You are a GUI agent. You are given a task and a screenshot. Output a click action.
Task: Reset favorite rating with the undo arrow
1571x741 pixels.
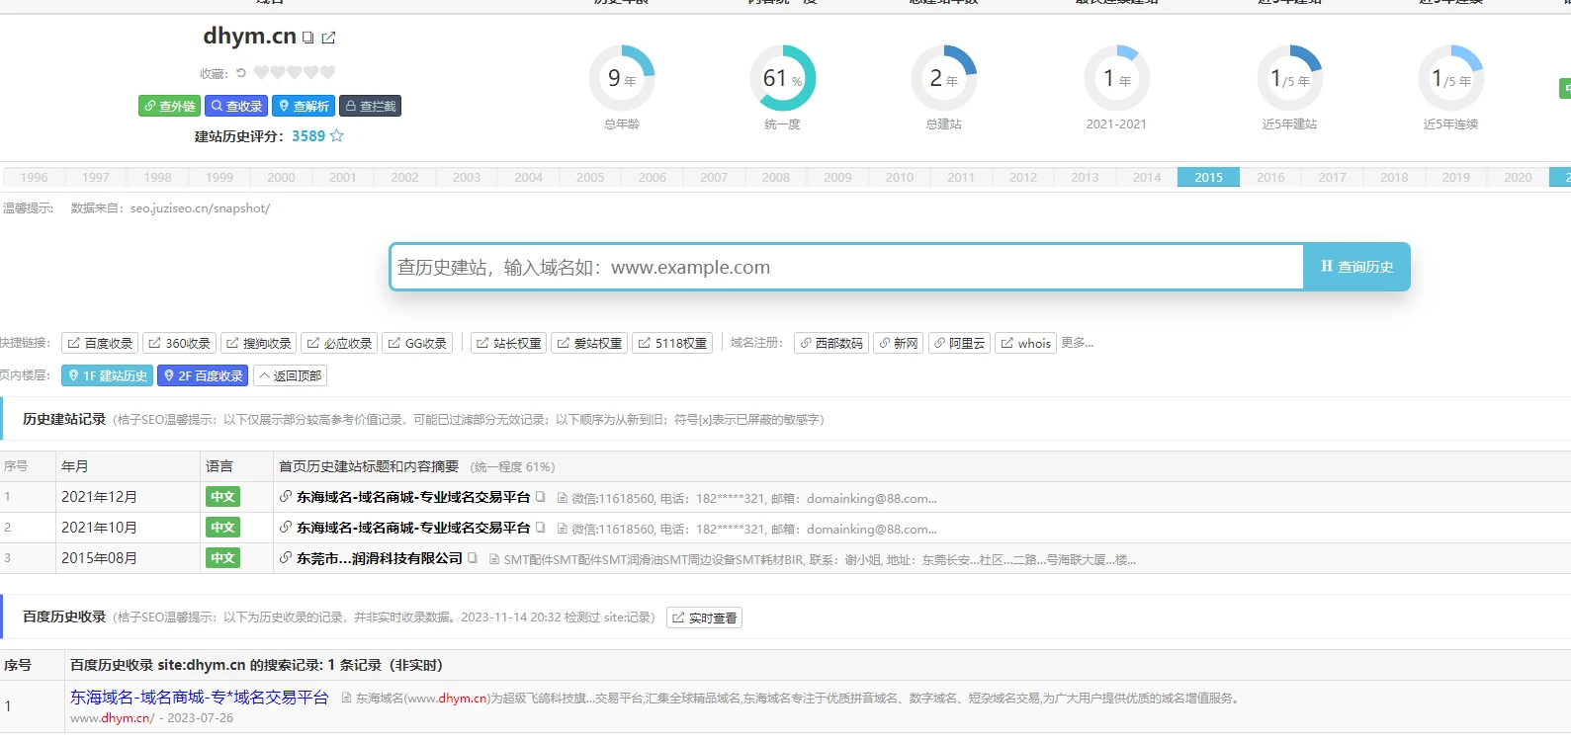pos(240,73)
